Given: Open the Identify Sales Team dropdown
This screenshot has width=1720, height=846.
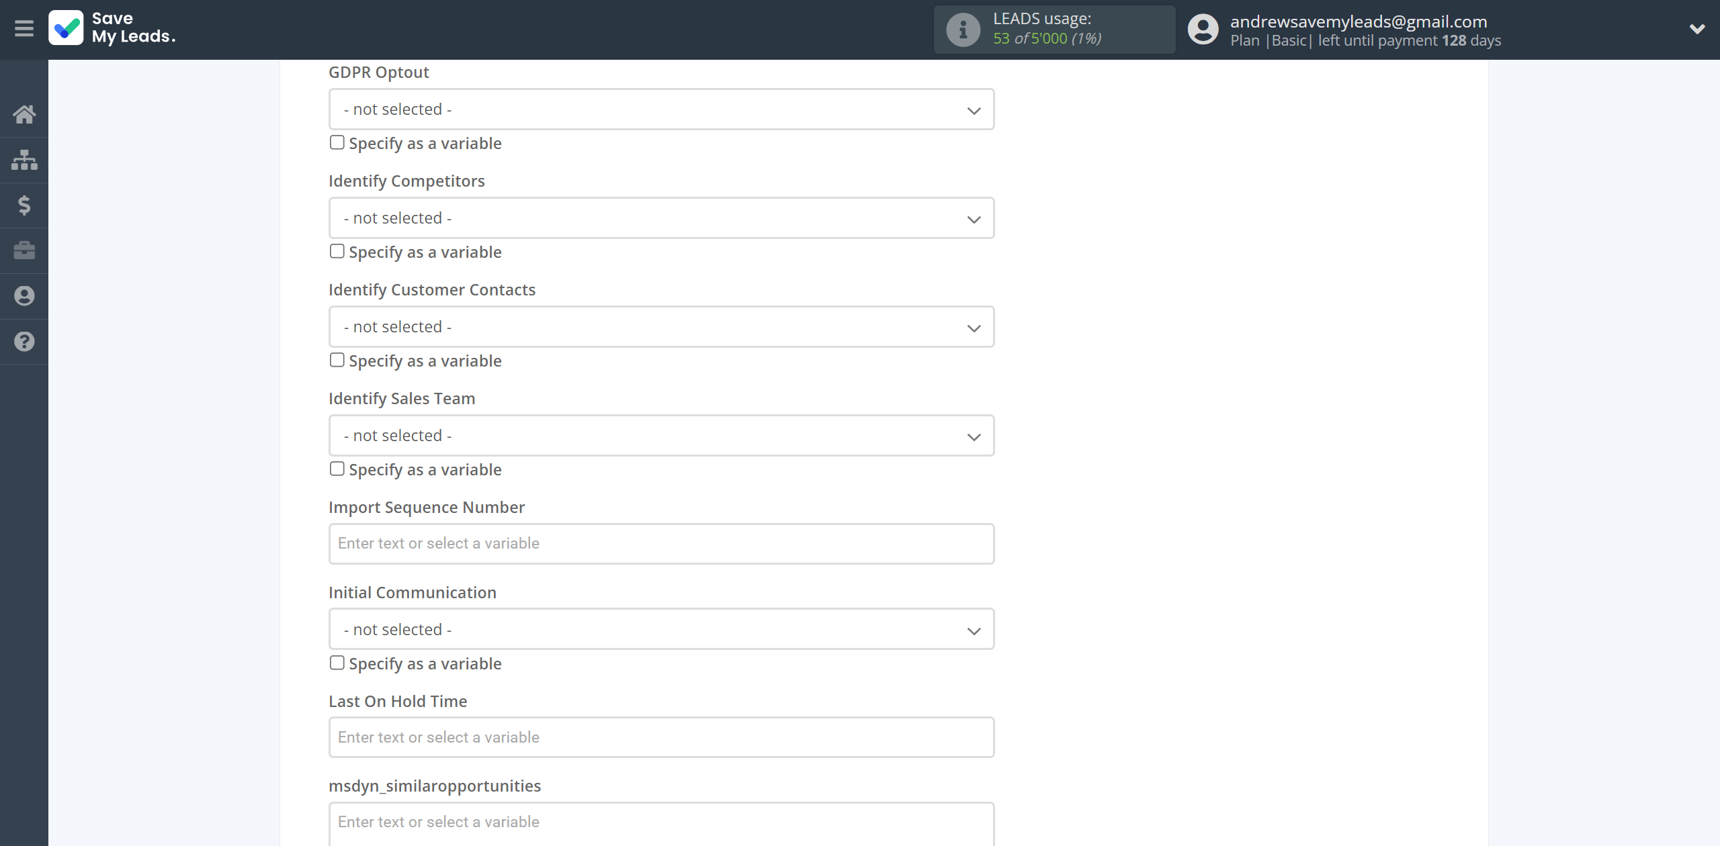Looking at the screenshot, I should tap(661, 436).
